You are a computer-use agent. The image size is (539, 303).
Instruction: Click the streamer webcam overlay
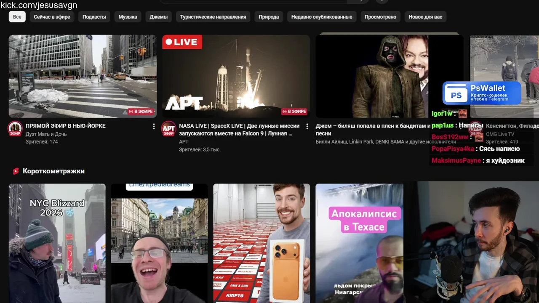pos(471,242)
